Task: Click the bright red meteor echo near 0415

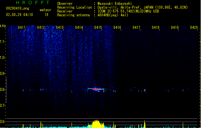Action: click(96, 89)
